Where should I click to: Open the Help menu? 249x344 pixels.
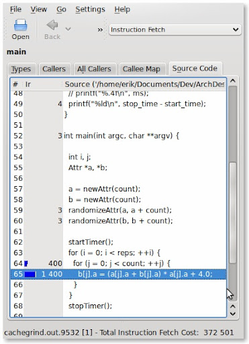tap(122, 9)
